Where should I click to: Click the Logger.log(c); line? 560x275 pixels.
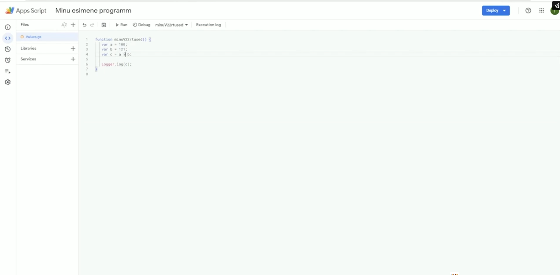[116, 64]
